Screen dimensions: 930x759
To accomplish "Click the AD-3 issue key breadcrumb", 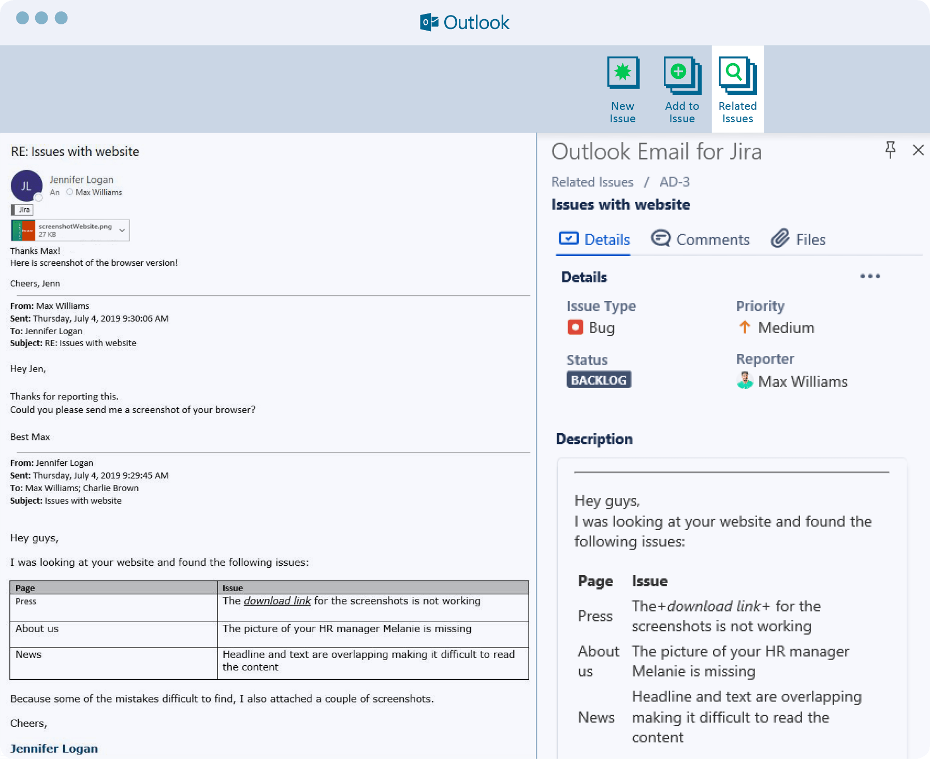I will click(674, 182).
